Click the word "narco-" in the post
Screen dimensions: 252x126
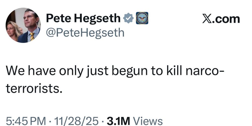coord(205,71)
